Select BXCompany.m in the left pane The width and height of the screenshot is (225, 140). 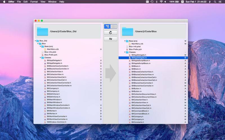tap(53, 91)
